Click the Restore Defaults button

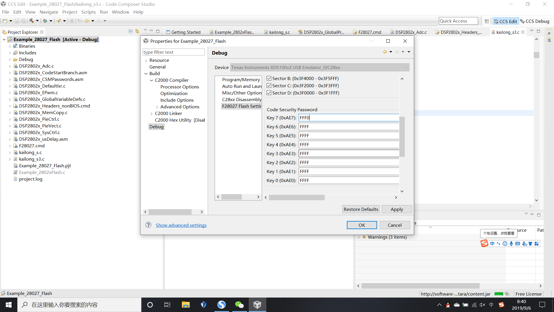361,209
